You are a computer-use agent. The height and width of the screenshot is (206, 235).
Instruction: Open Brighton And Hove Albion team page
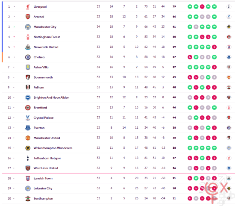tap(51, 97)
